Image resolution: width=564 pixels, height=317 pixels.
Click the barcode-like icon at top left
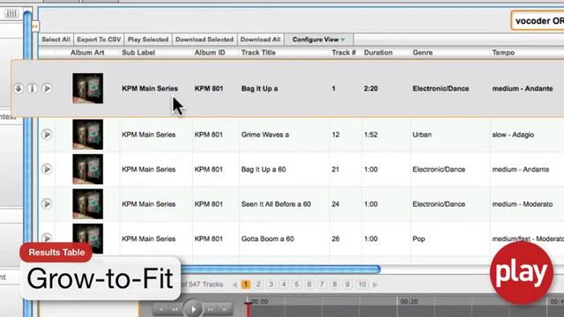coord(11,14)
